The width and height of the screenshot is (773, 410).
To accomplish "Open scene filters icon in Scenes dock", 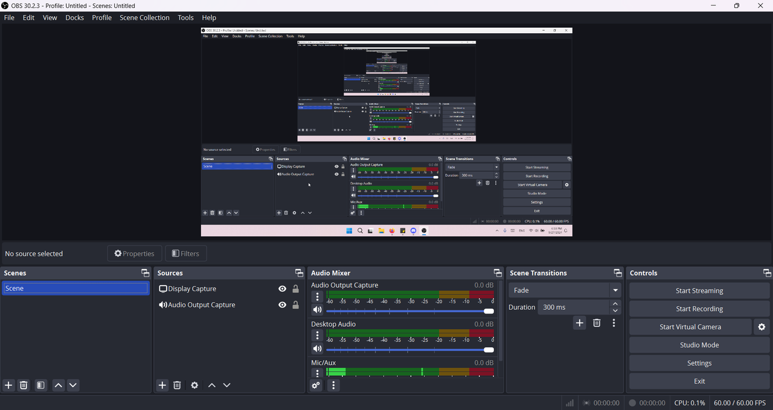I will click(x=40, y=385).
